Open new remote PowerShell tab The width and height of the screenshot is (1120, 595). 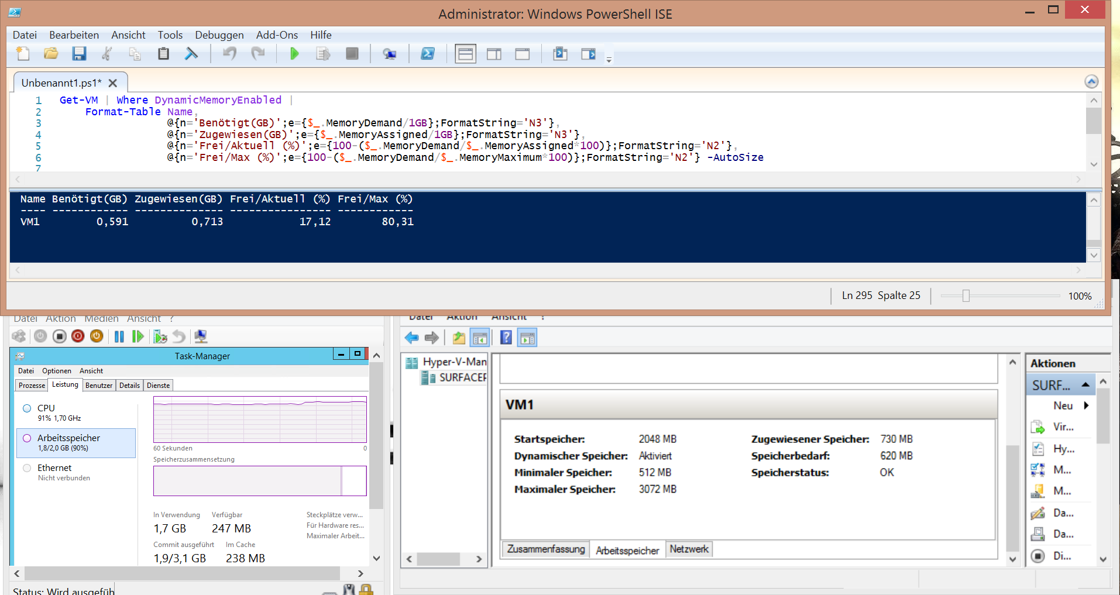[x=389, y=54]
